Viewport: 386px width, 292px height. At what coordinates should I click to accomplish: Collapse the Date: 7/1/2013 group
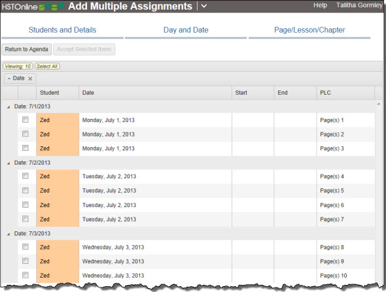9,107
